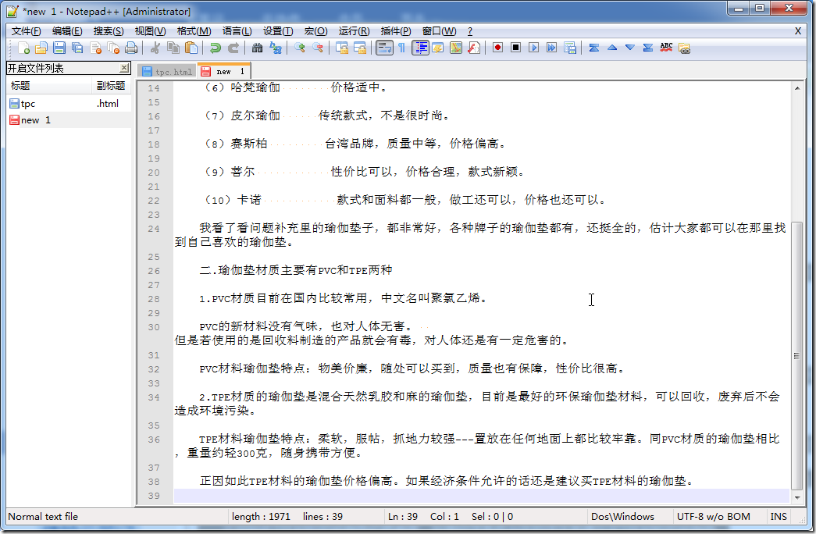
Task: Open the 格式(M) menu
Action: [194, 31]
